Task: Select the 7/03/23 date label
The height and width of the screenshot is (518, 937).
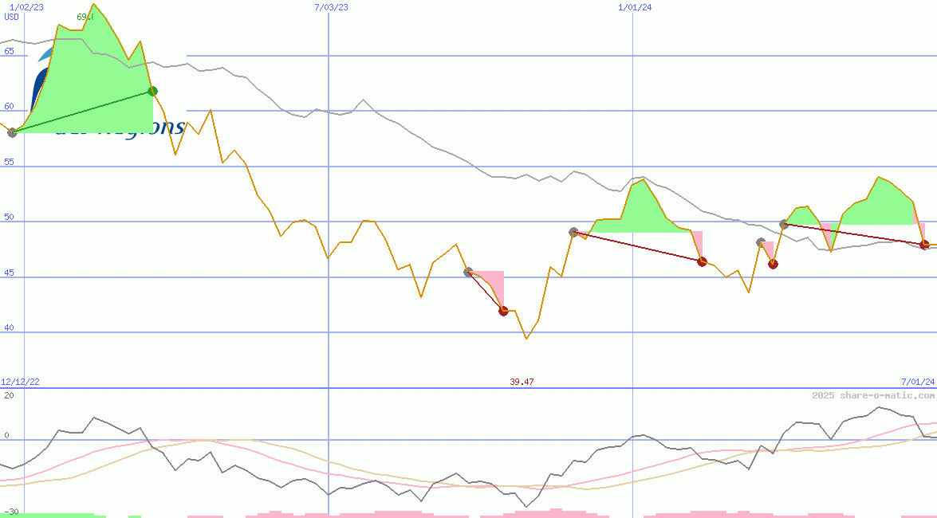Action: coord(331,7)
